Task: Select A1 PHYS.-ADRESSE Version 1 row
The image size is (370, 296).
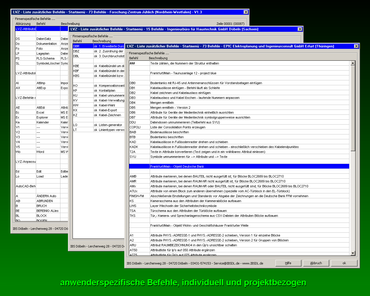Action: (239, 235)
